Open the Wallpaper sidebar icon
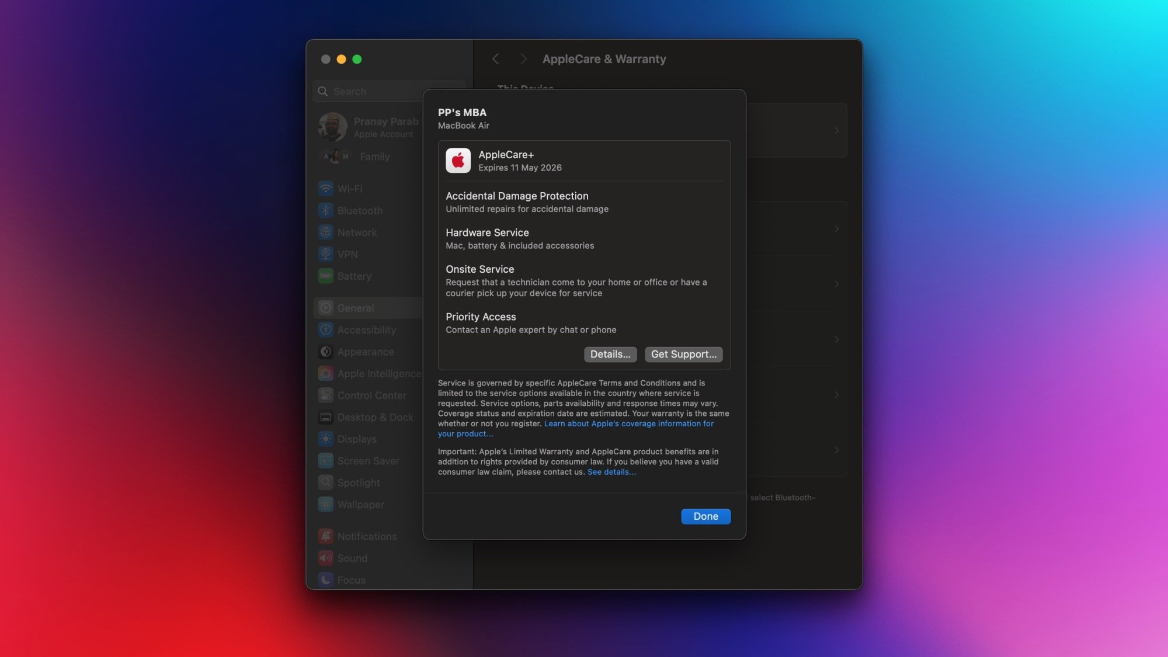 point(325,504)
